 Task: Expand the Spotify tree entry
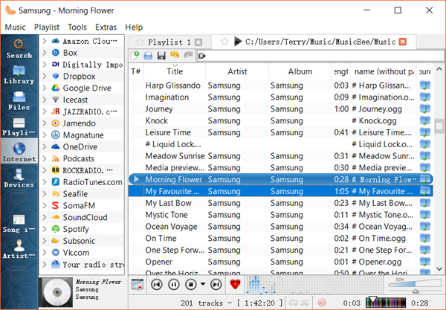pos(45,229)
